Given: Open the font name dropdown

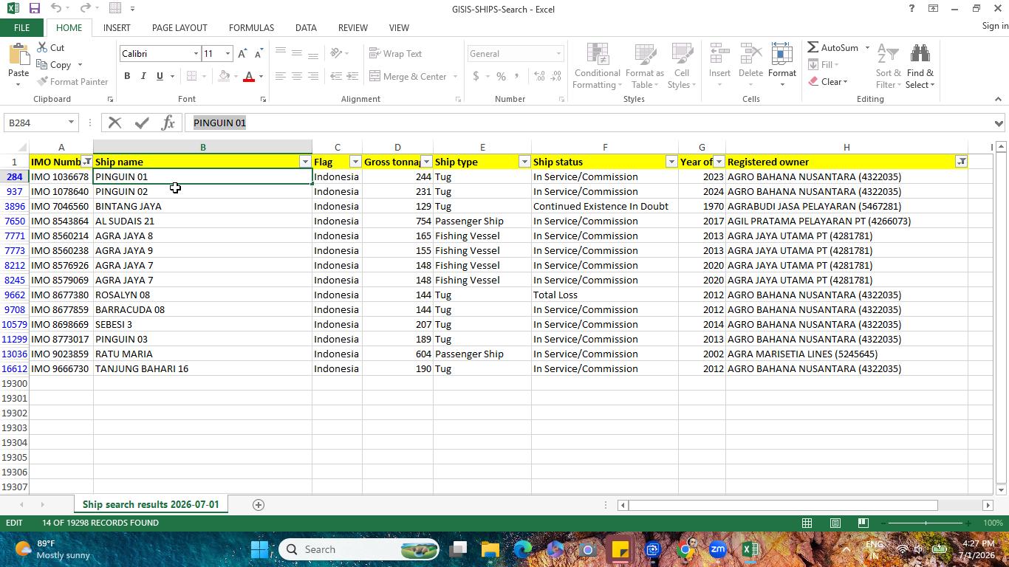Looking at the screenshot, I should coord(196,54).
